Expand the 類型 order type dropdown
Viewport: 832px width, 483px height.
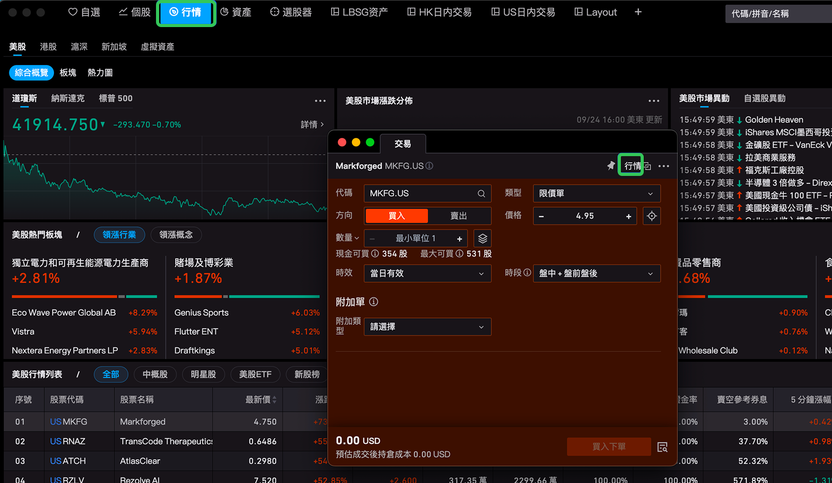(x=596, y=194)
